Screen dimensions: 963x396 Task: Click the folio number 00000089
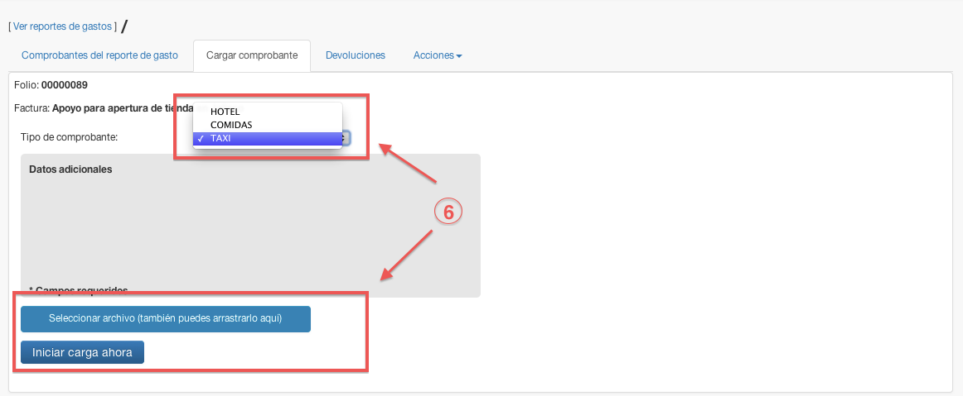[65, 85]
